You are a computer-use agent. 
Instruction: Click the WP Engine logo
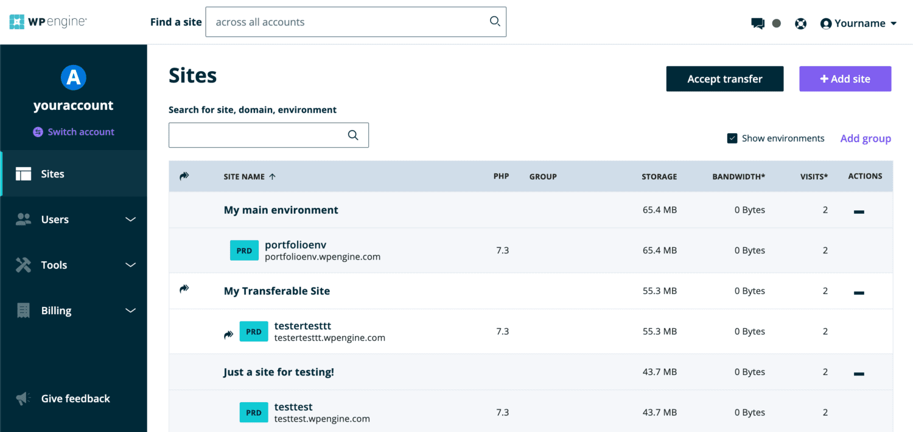pos(48,21)
